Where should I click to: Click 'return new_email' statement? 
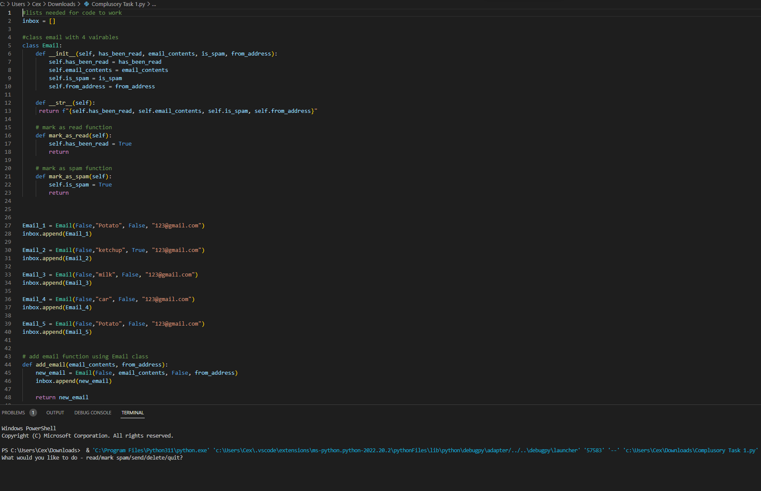tap(62, 397)
